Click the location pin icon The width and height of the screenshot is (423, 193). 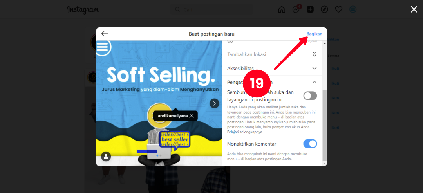(314, 54)
